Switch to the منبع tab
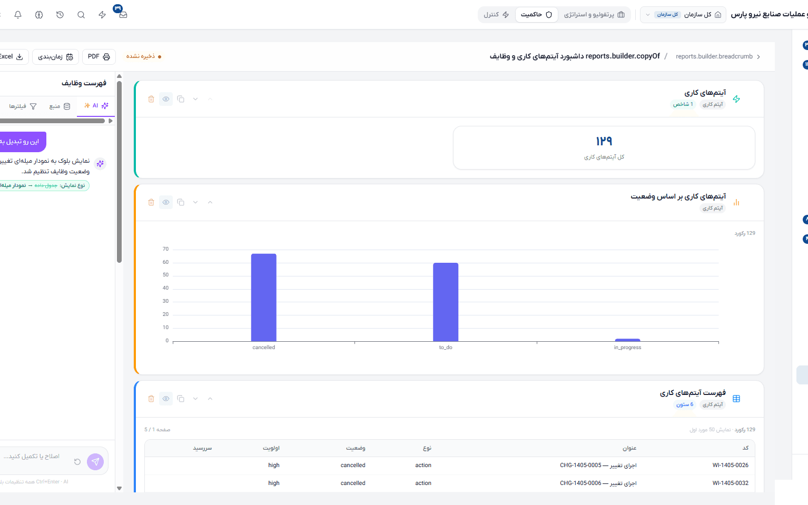 [60, 106]
